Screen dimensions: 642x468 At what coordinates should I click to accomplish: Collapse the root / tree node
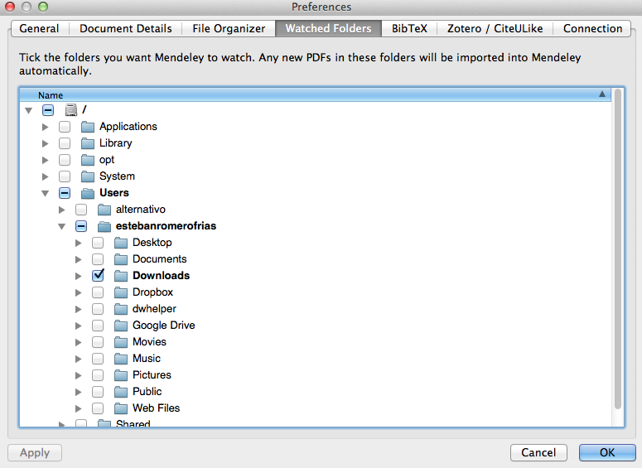[29, 110]
